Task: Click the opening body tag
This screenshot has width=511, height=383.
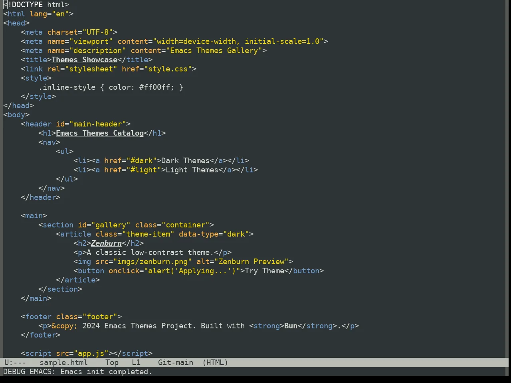Action: (16, 115)
